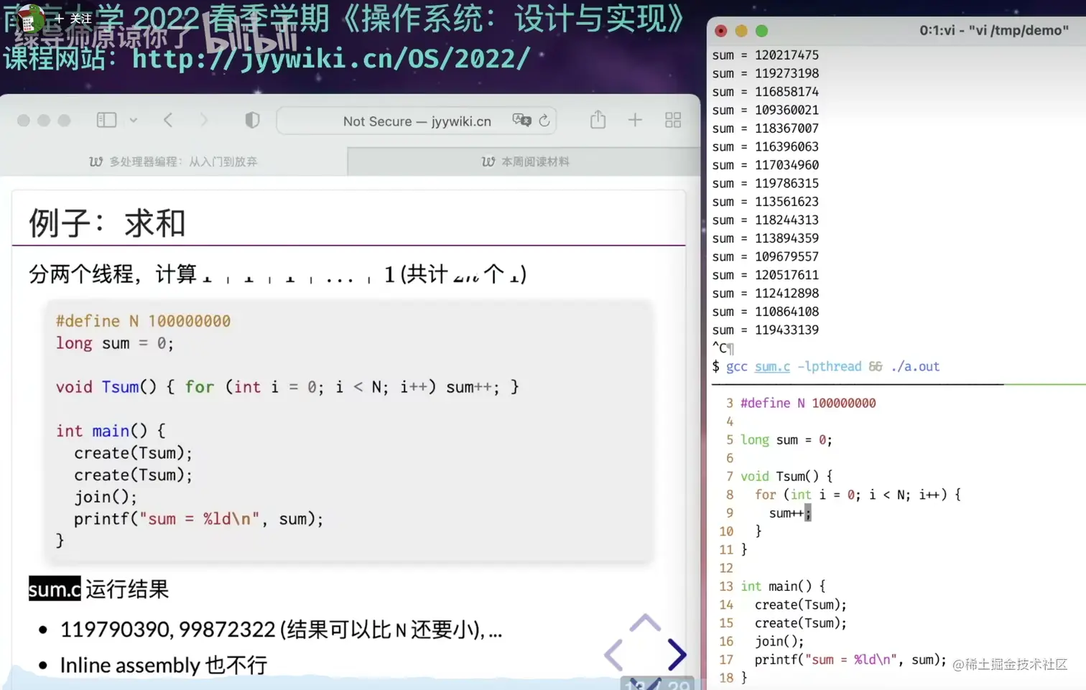Click vi line 13 'int main() {'
The width and height of the screenshot is (1086, 690).
783,587
